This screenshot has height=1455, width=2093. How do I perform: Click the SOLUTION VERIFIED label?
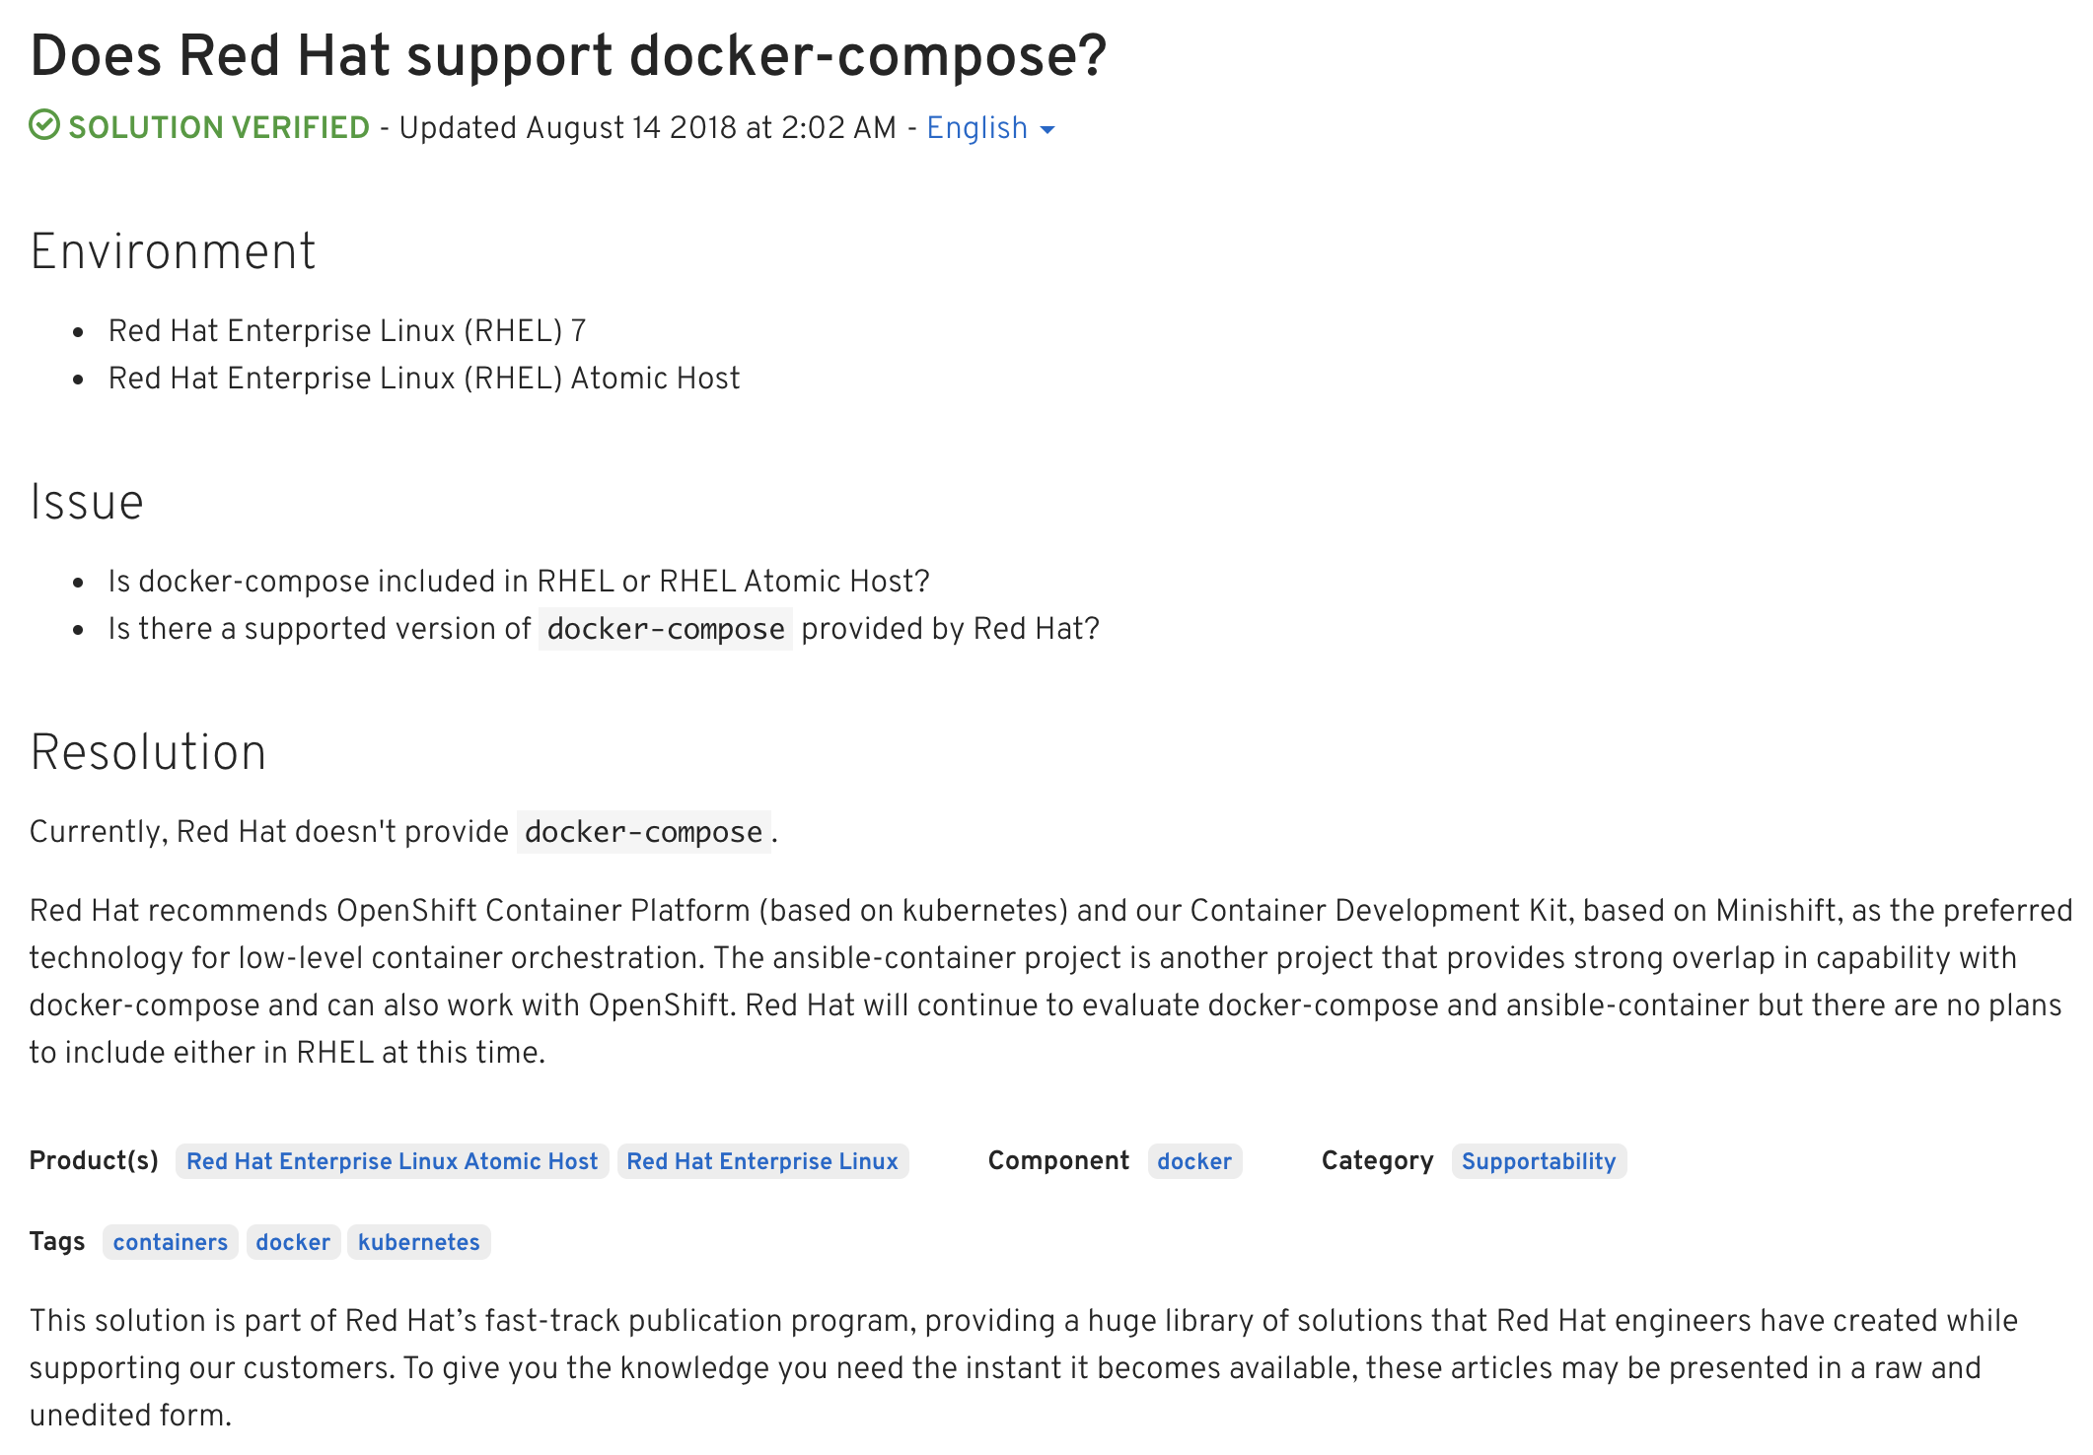[x=219, y=128]
